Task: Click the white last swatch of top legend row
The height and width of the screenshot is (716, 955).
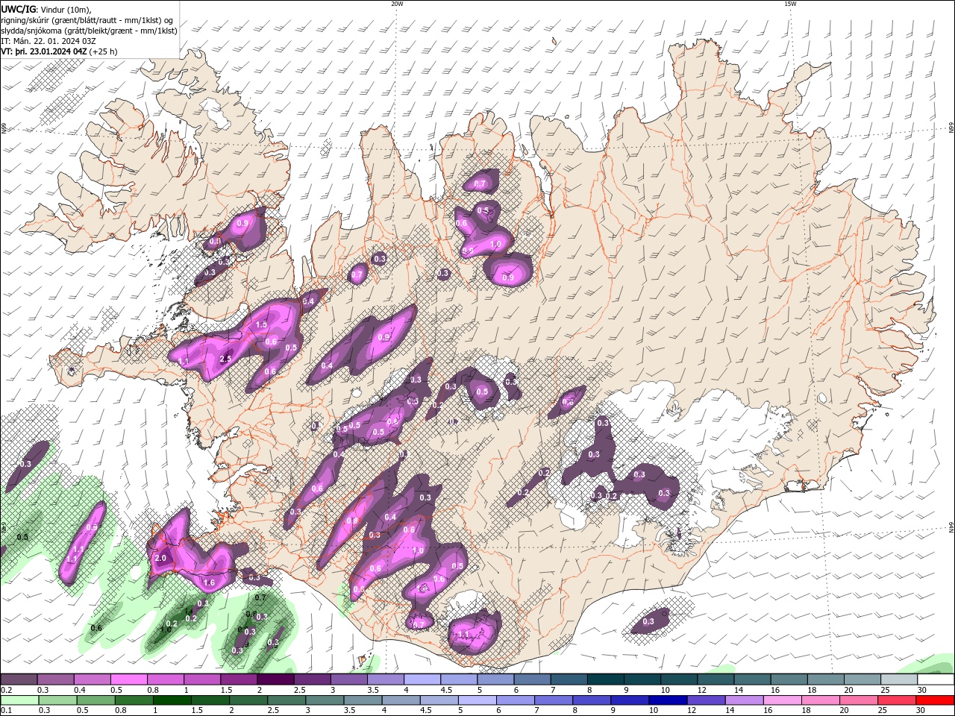Action: [x=936, y=679]
